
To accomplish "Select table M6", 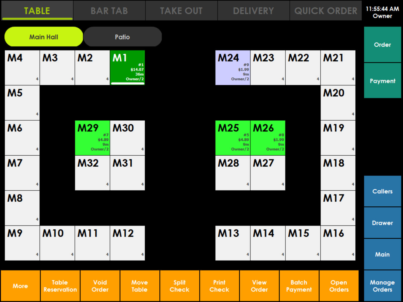I will pos(22,138).
